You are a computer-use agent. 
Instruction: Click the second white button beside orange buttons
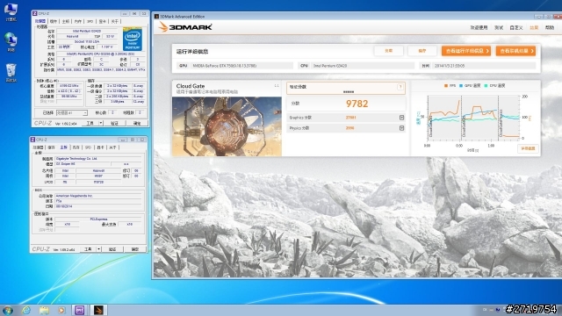pyautogui.click(x=422, y=51)
